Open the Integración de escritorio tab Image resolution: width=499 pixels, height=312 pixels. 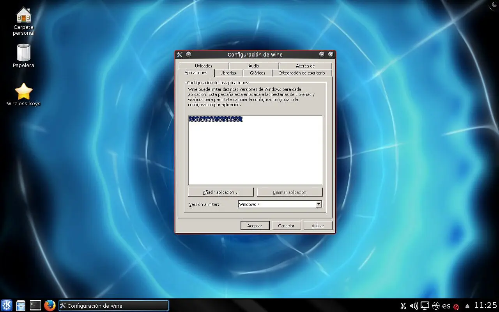pyautogui.click(x=302, y=73)
